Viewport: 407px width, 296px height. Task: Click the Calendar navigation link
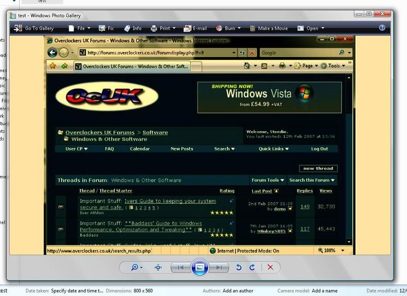pos(139,149)
